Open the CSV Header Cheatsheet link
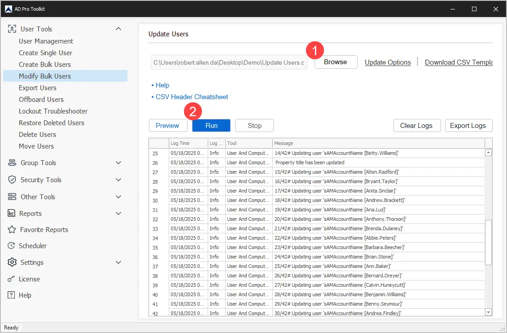Image resolution: width=507 pixels, height=333 pixels. click(192, 96)
